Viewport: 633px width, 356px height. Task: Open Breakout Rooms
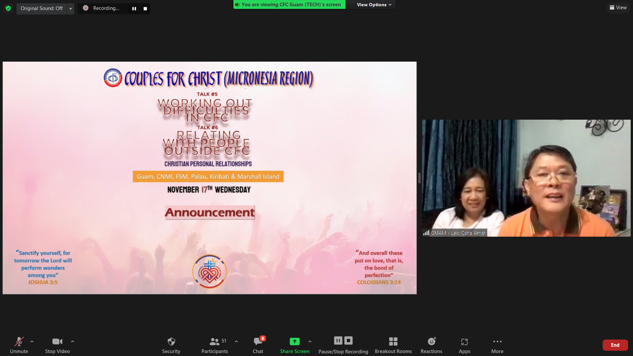pos(393,345)
